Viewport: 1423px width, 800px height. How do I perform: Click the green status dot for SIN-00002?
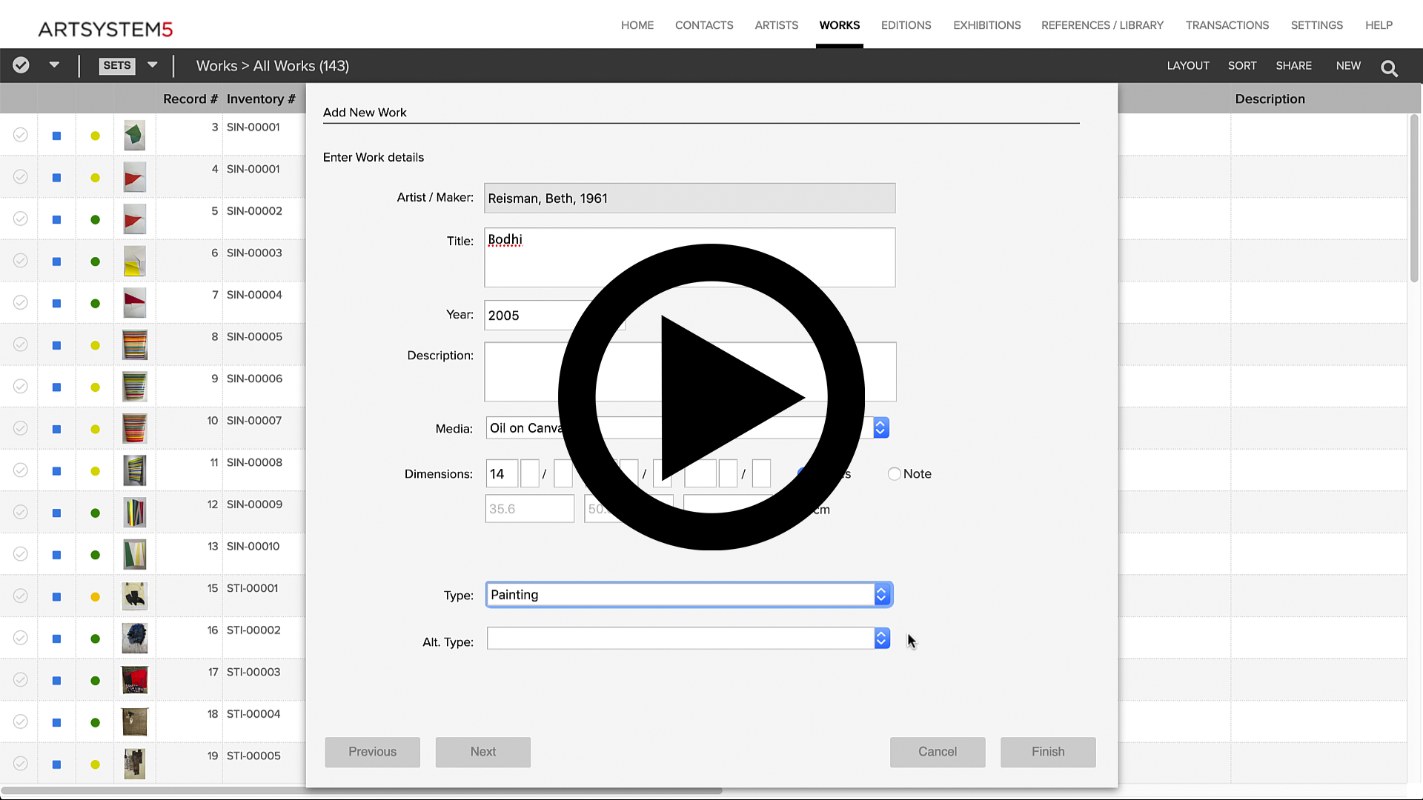coord(95,219)
